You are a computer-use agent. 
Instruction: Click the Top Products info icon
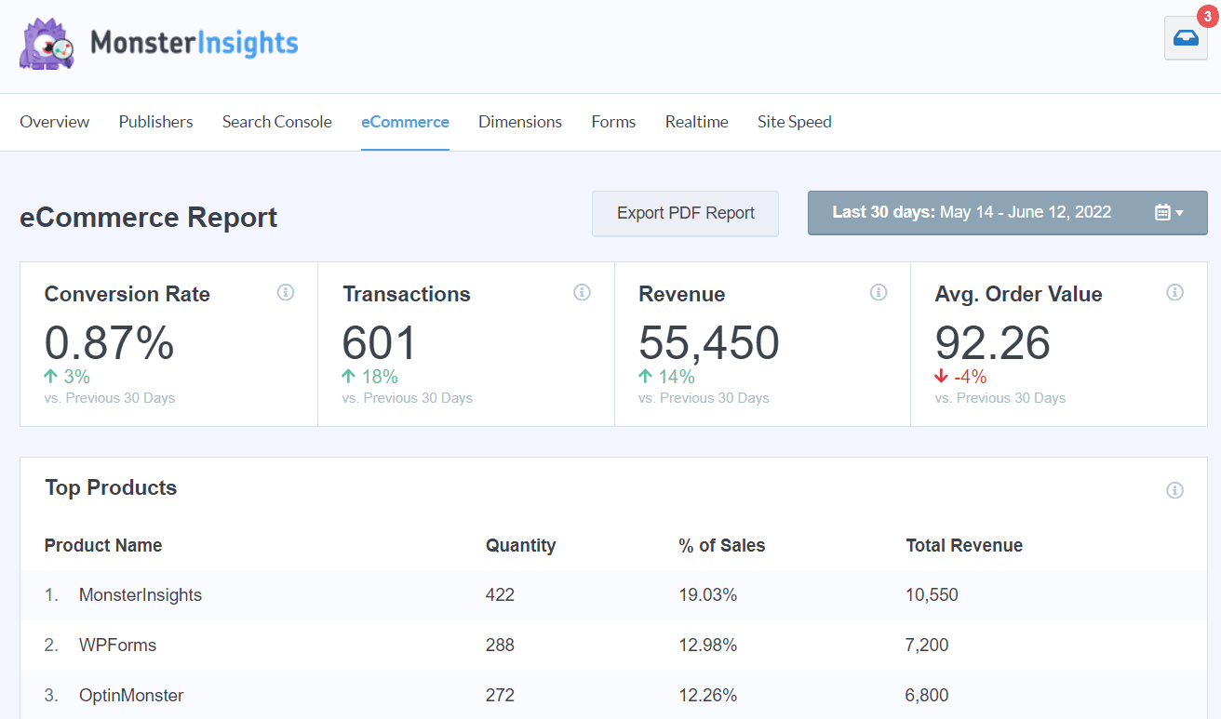click(1174, 489)
